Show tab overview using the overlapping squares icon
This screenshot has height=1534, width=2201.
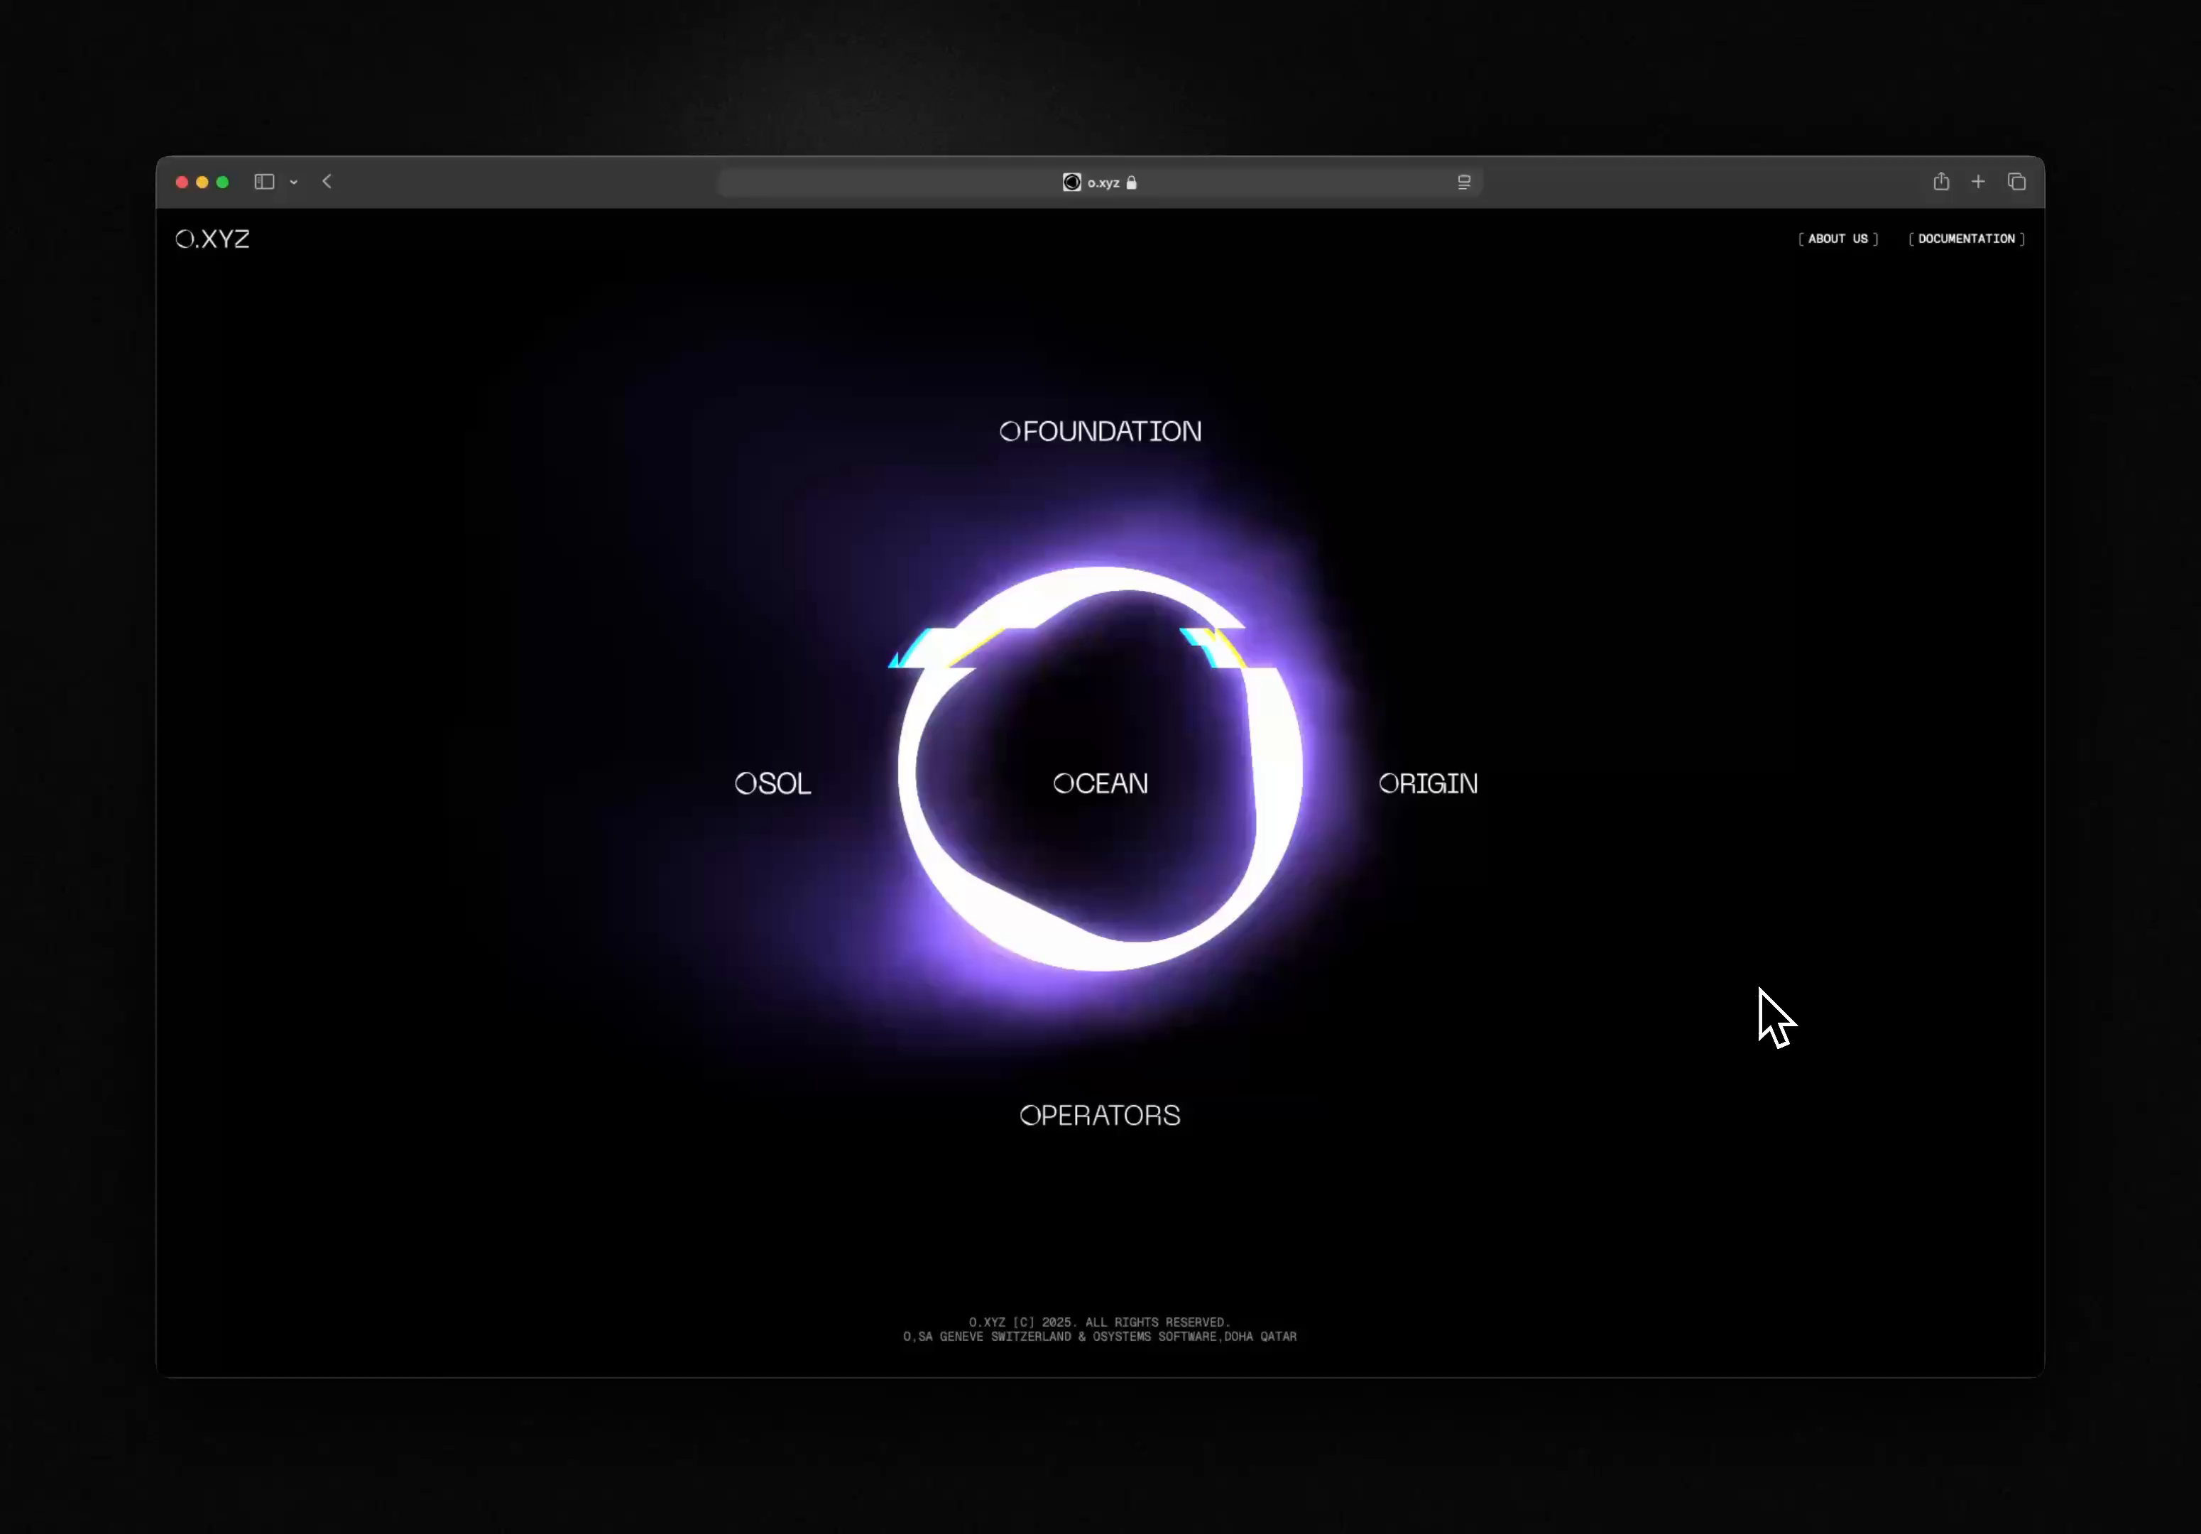click(x=2016, y=181)
